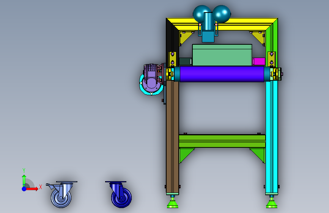Select the left green gusset under crossbeam

[185, 153]
